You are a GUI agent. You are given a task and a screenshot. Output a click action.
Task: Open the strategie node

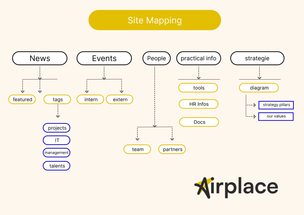[257, 59]
